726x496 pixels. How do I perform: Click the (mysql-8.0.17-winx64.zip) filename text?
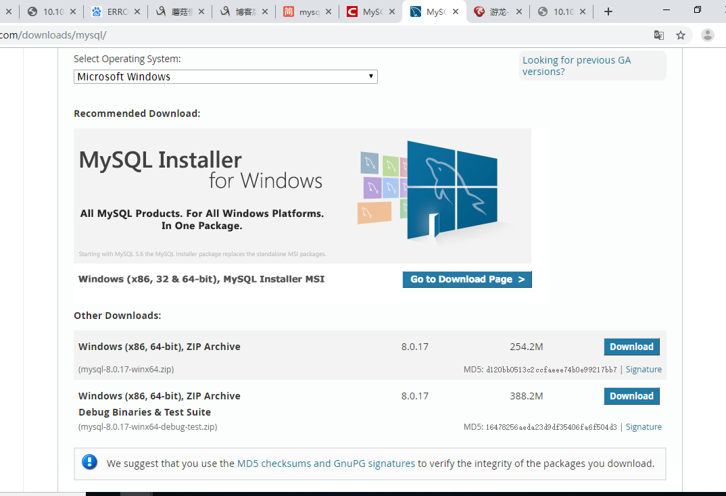pos(126,369)
